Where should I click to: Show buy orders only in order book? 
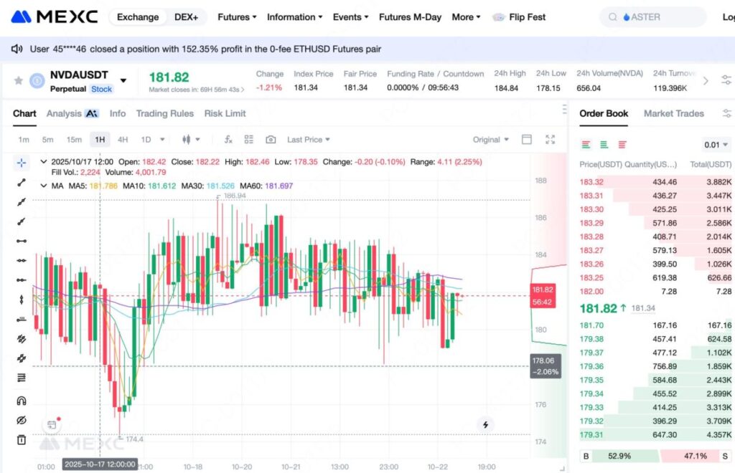click(604, 145)
